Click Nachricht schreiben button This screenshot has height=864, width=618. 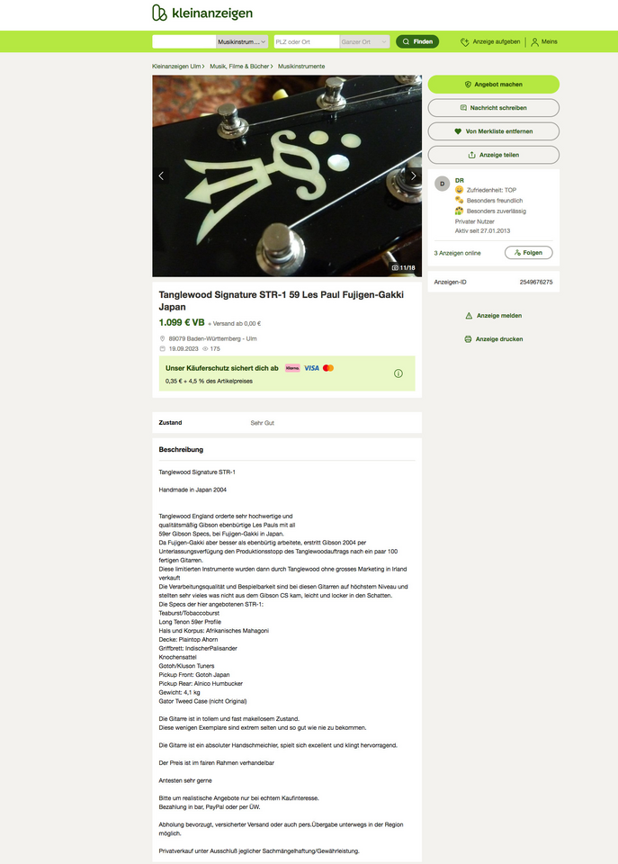point(494,108)
